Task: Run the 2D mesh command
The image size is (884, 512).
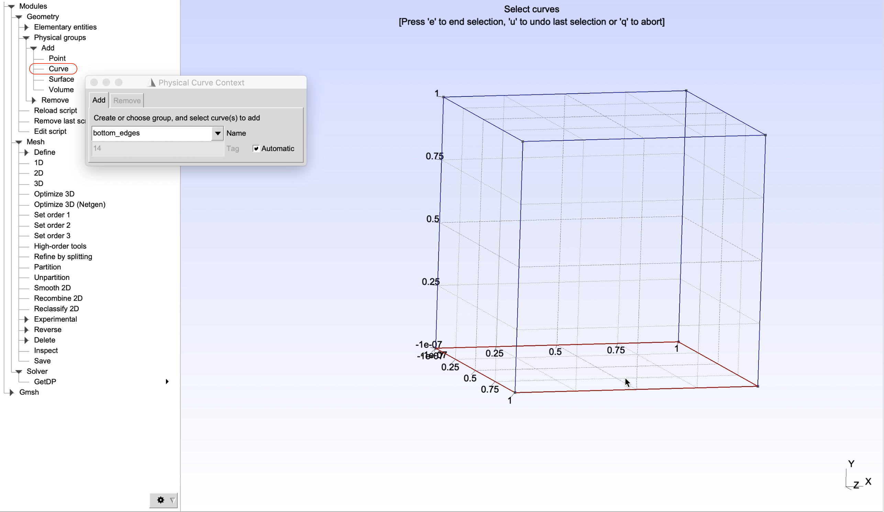Action: [38, 173]
